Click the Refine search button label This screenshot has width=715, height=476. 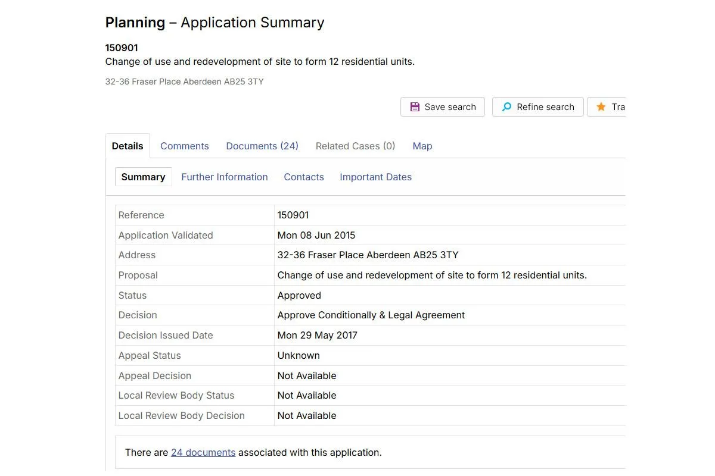click(x=546, y=107)
